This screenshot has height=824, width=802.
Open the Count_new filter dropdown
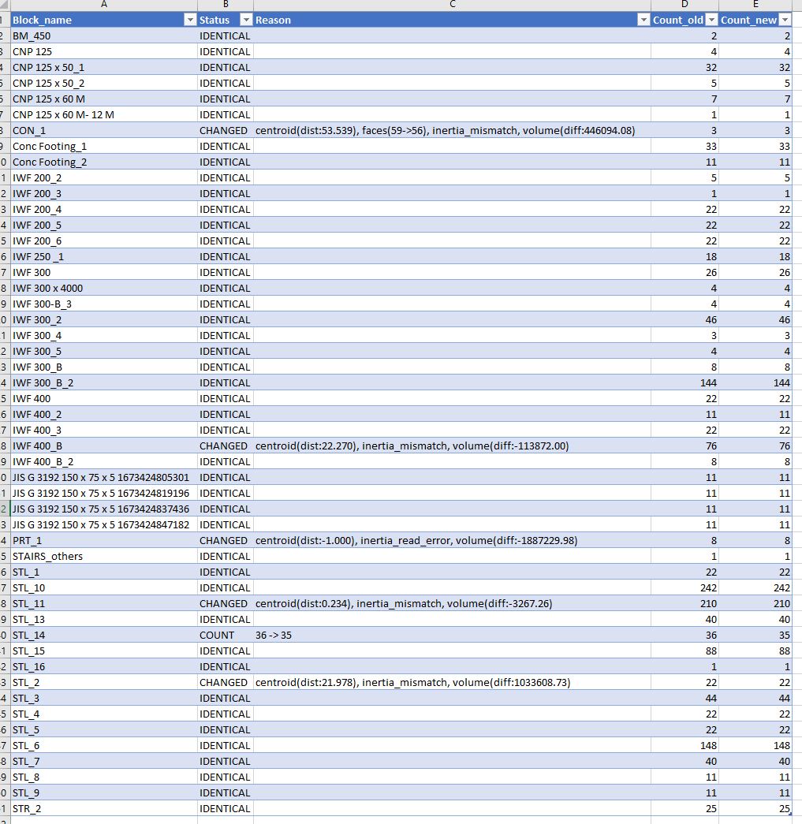tap(785, 20)
